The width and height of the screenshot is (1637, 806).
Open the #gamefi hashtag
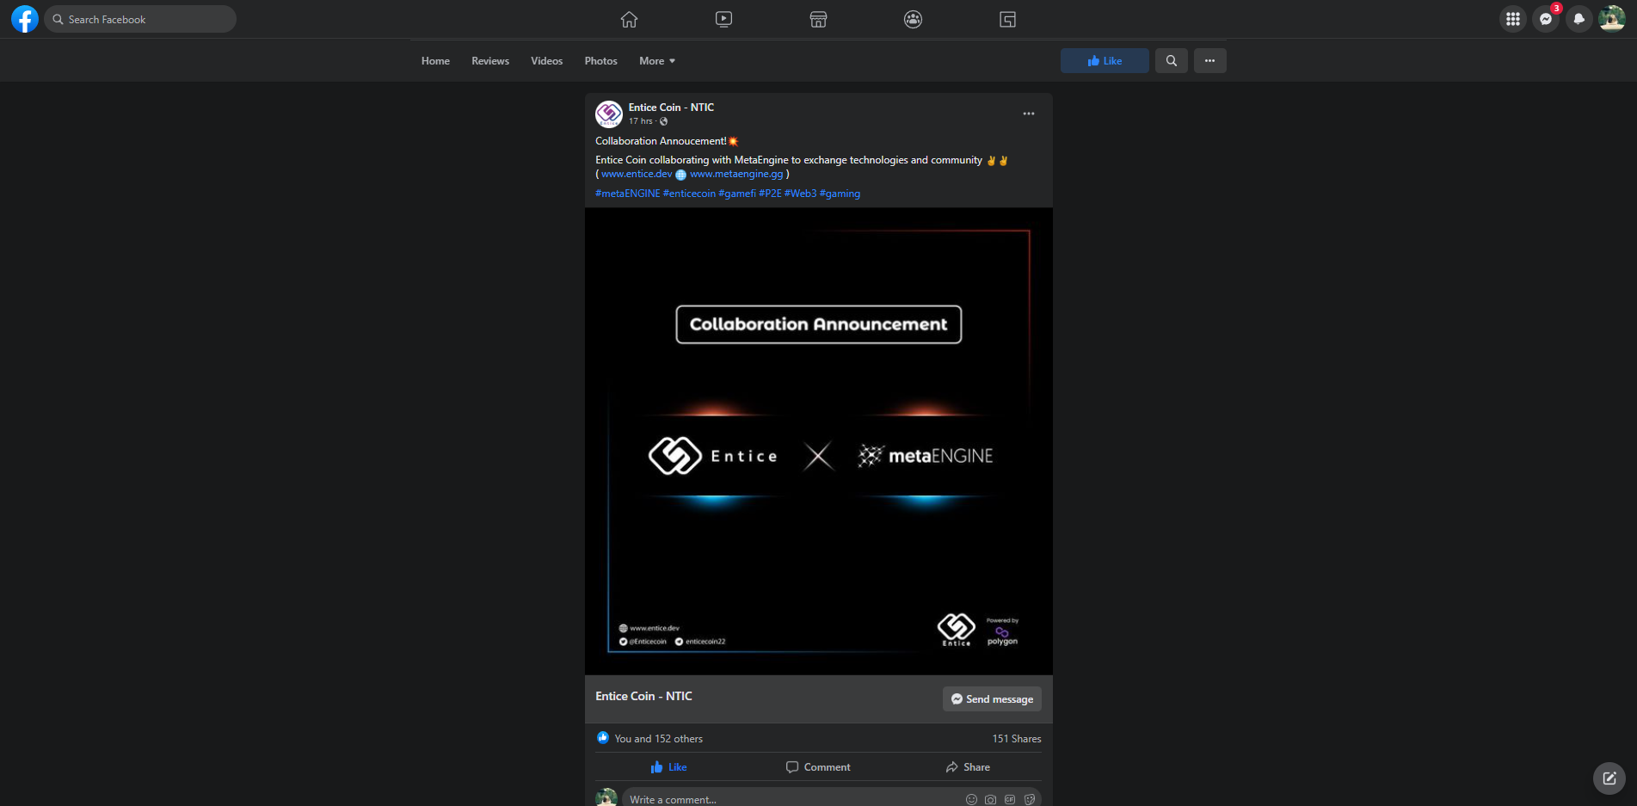[x=737, y=194]
